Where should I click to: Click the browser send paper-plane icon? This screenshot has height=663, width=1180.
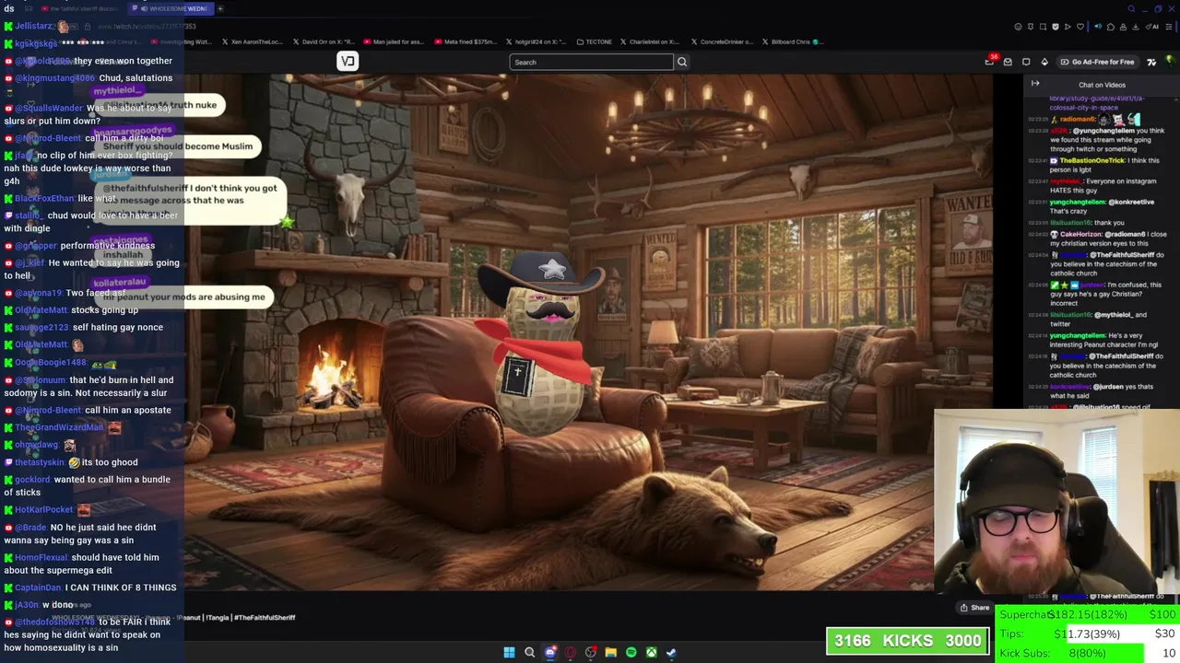(x=1068, y=27)
